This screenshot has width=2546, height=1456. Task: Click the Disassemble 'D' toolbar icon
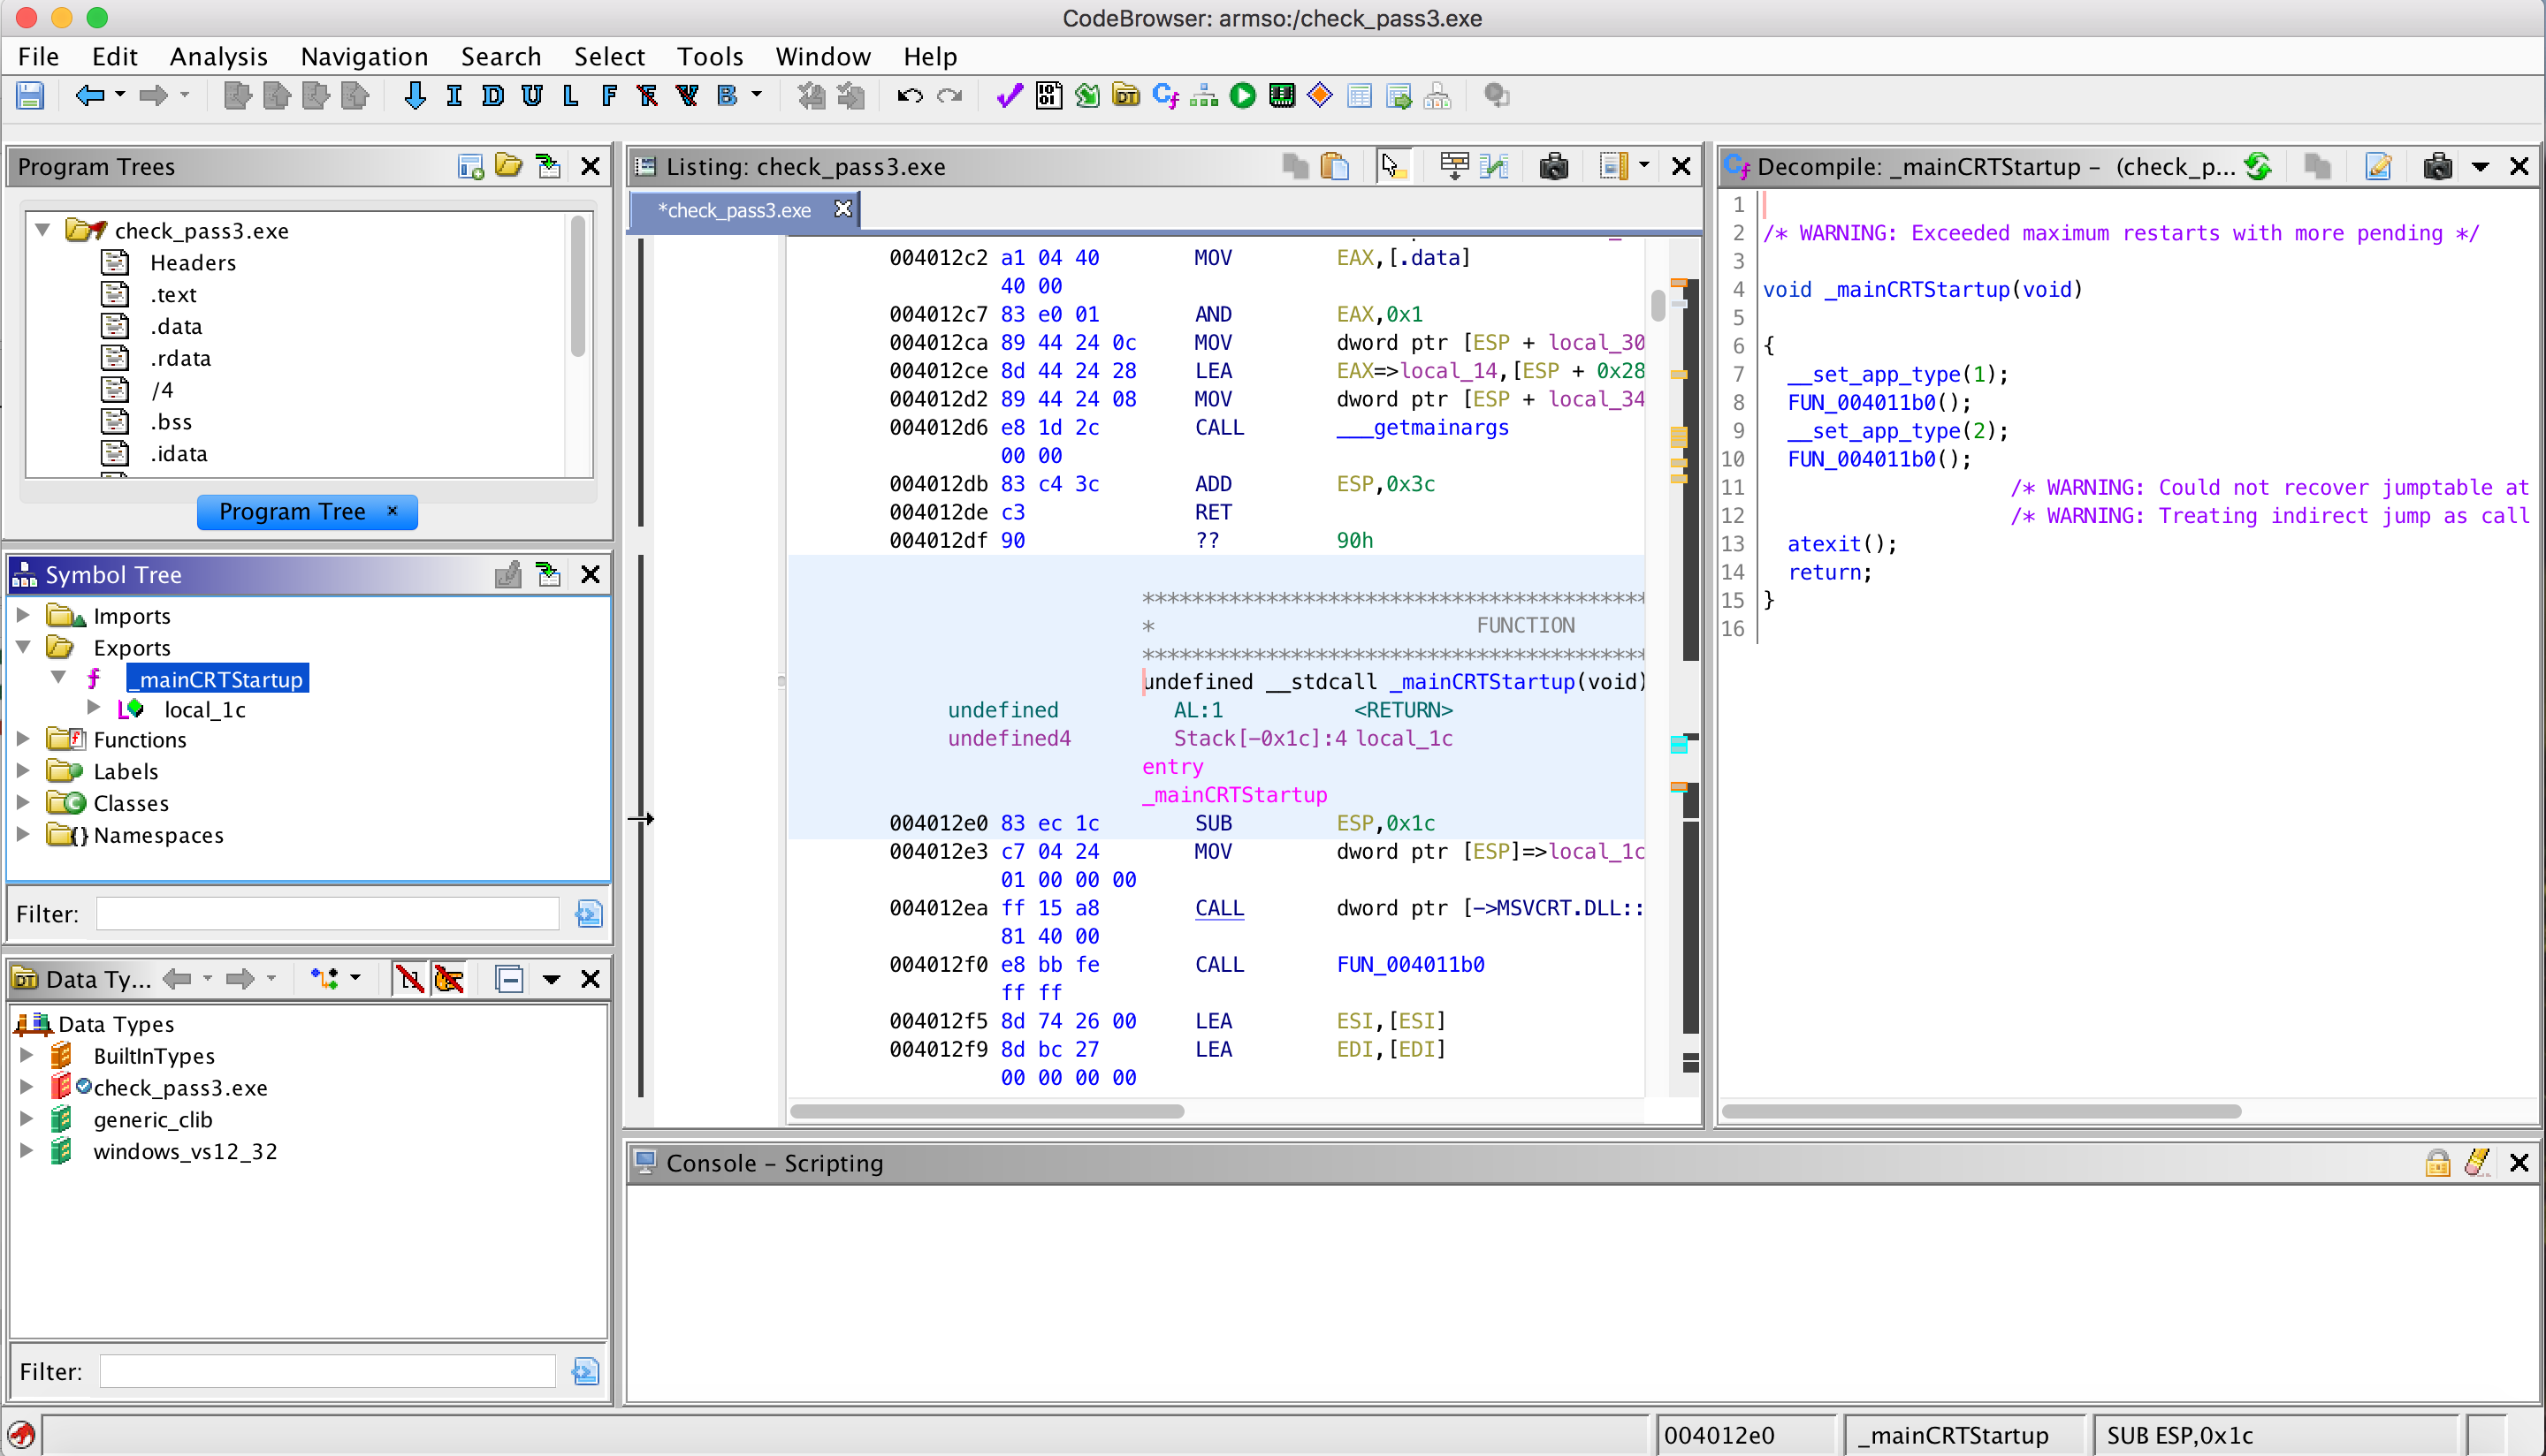click(492, 96)
